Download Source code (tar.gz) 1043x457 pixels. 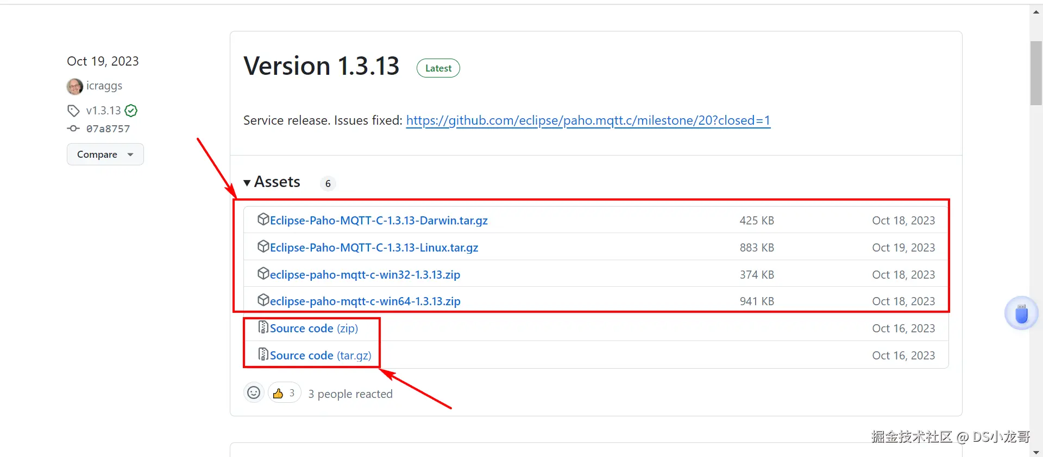coord(321,356)
